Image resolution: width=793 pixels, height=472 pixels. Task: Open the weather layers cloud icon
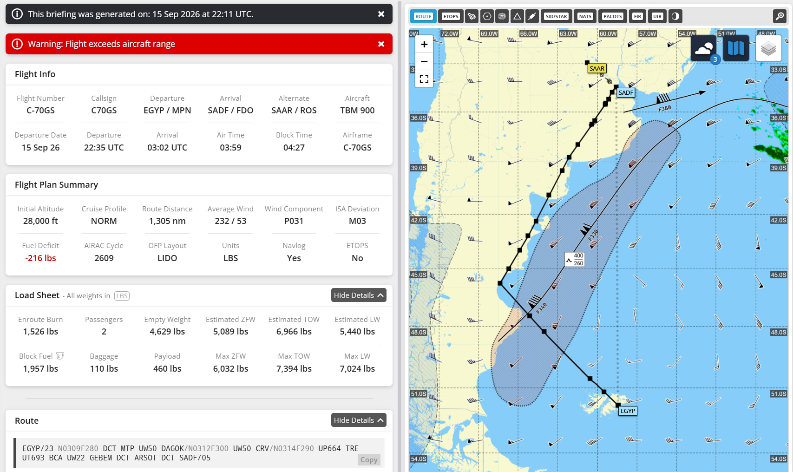(x=704, y=48)
